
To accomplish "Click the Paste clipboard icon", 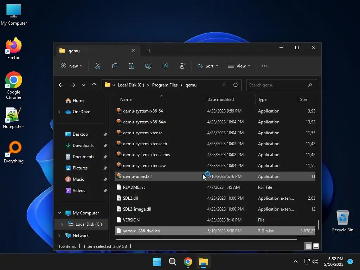I will 131,66.
